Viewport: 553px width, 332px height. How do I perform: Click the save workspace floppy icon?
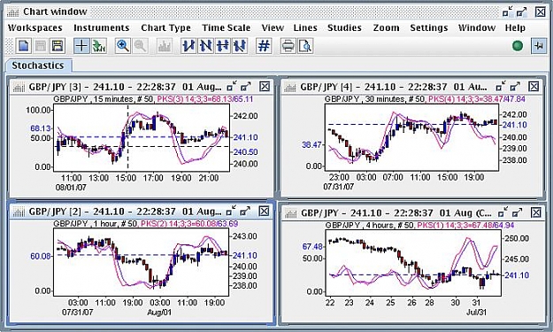(58, 46)
